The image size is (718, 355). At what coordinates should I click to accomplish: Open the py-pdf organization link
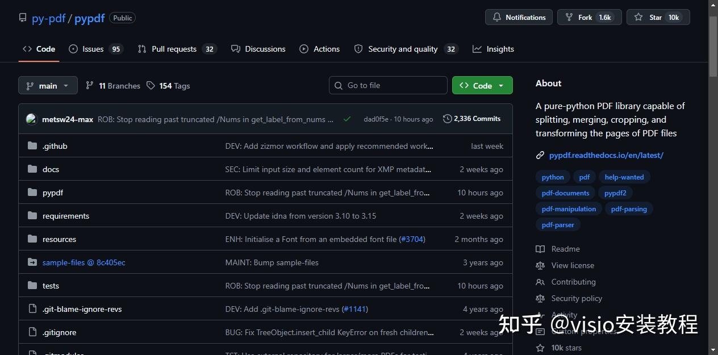[48, 18]
